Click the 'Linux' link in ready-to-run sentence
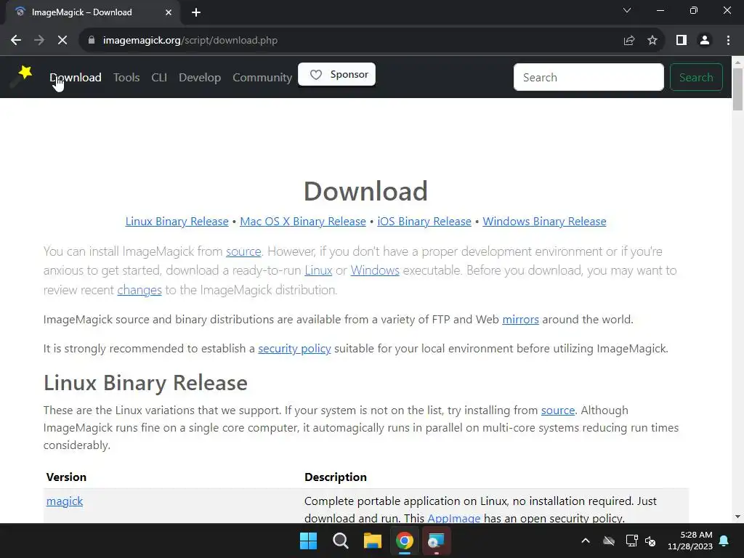 point(318,270)
